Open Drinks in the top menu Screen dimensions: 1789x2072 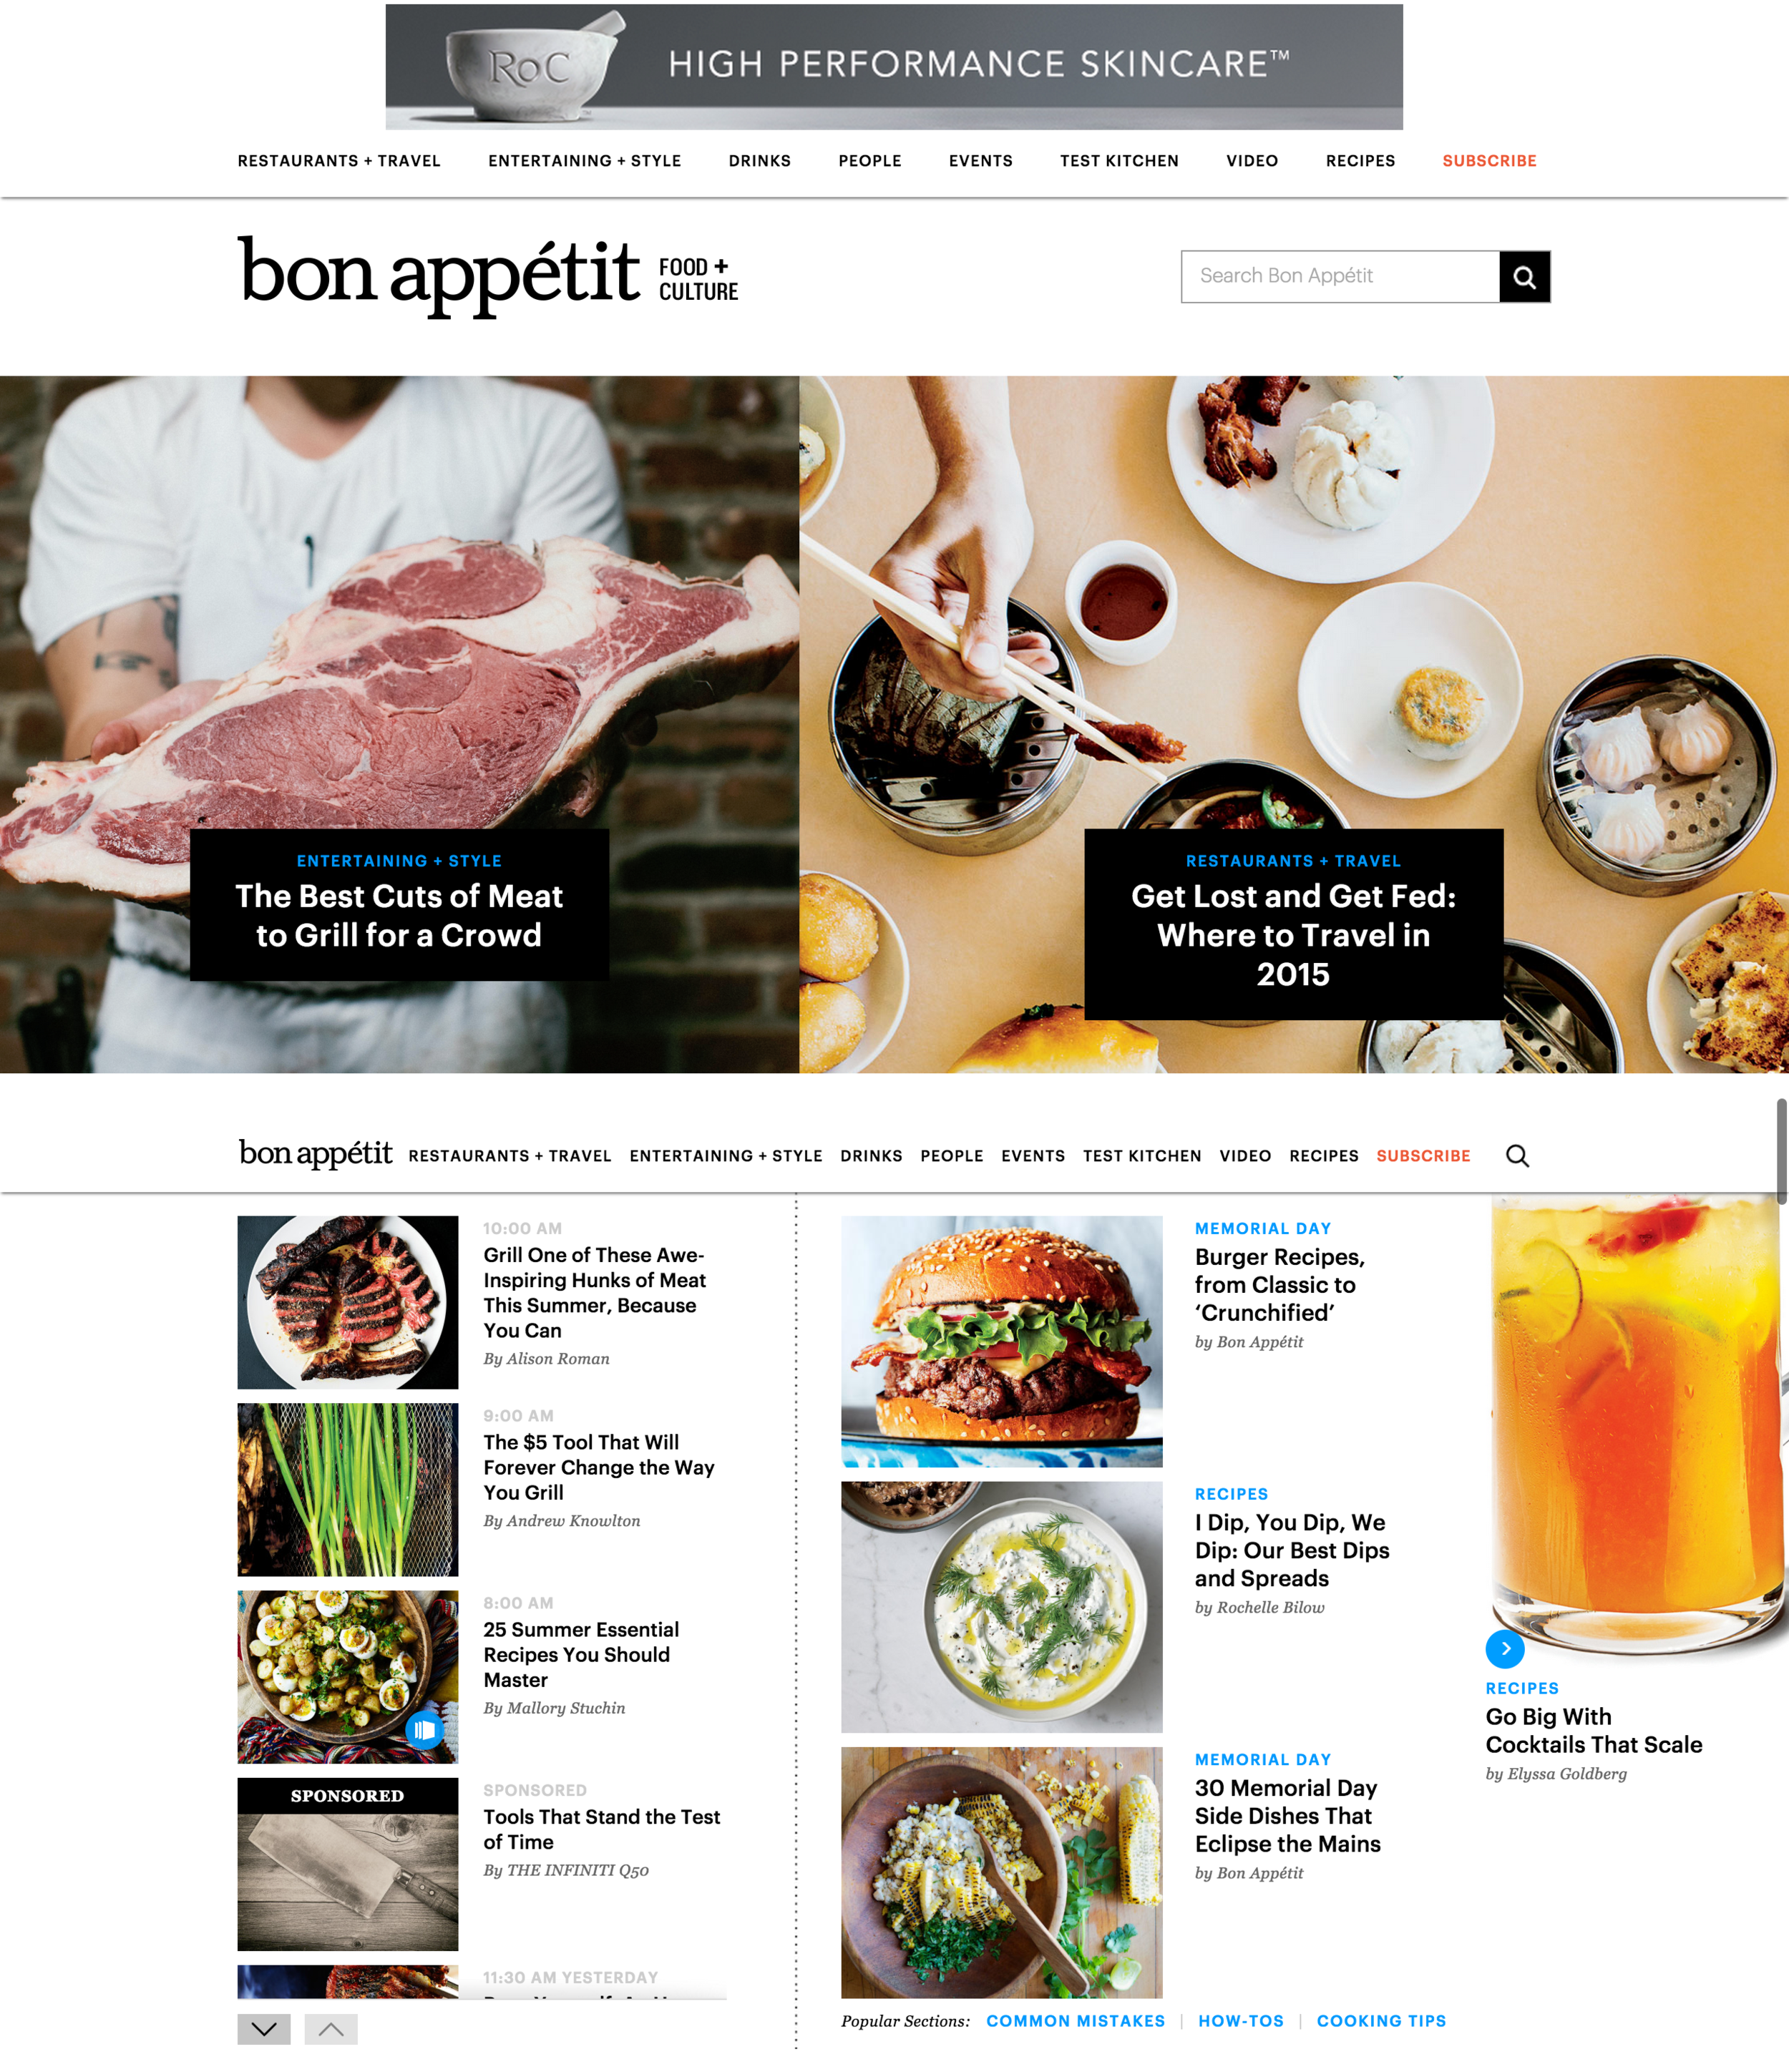pyautogui.click(x=760, y=161)
